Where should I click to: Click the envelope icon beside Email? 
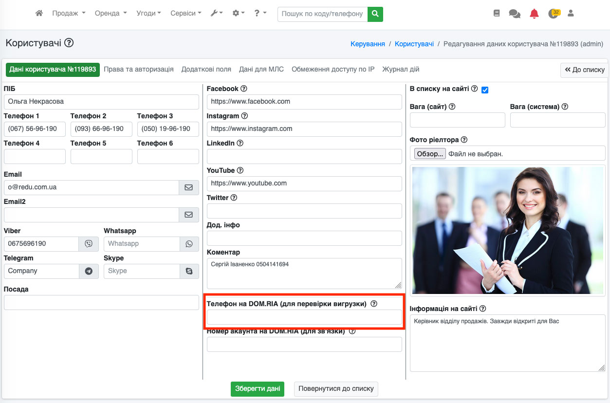pos(189,187)
